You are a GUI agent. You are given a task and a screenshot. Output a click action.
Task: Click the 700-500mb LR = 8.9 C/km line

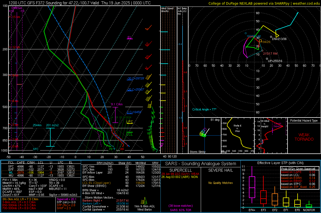coord(19,208)
